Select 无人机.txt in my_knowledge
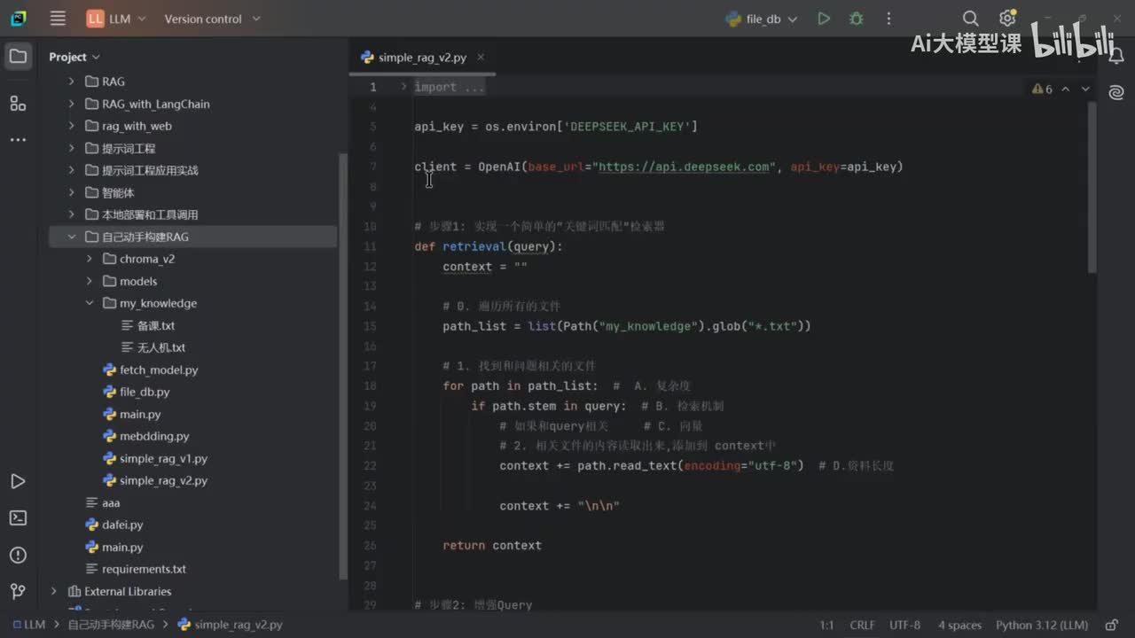This screenshot has height=638, width=1135. 161,347
